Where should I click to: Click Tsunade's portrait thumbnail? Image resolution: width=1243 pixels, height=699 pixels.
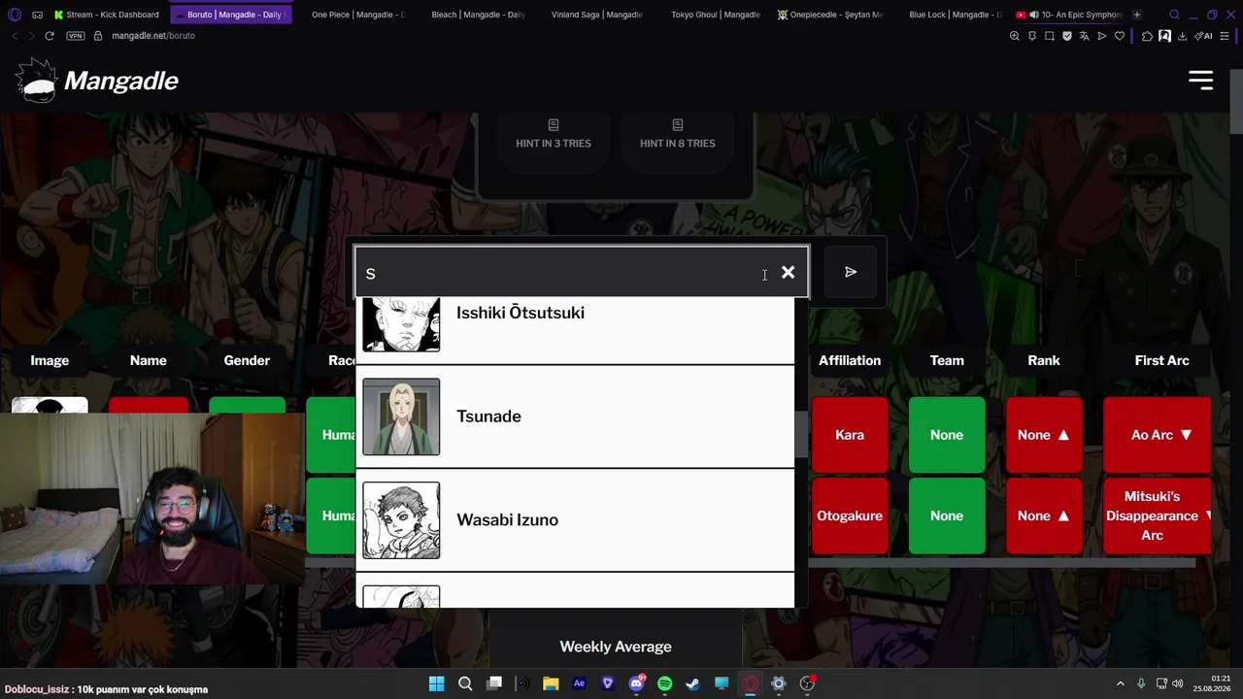(x=401, y=416)
